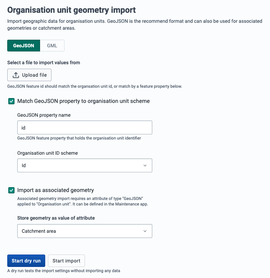Click the chevron in the ID scheme dropdown

point(145,165)
